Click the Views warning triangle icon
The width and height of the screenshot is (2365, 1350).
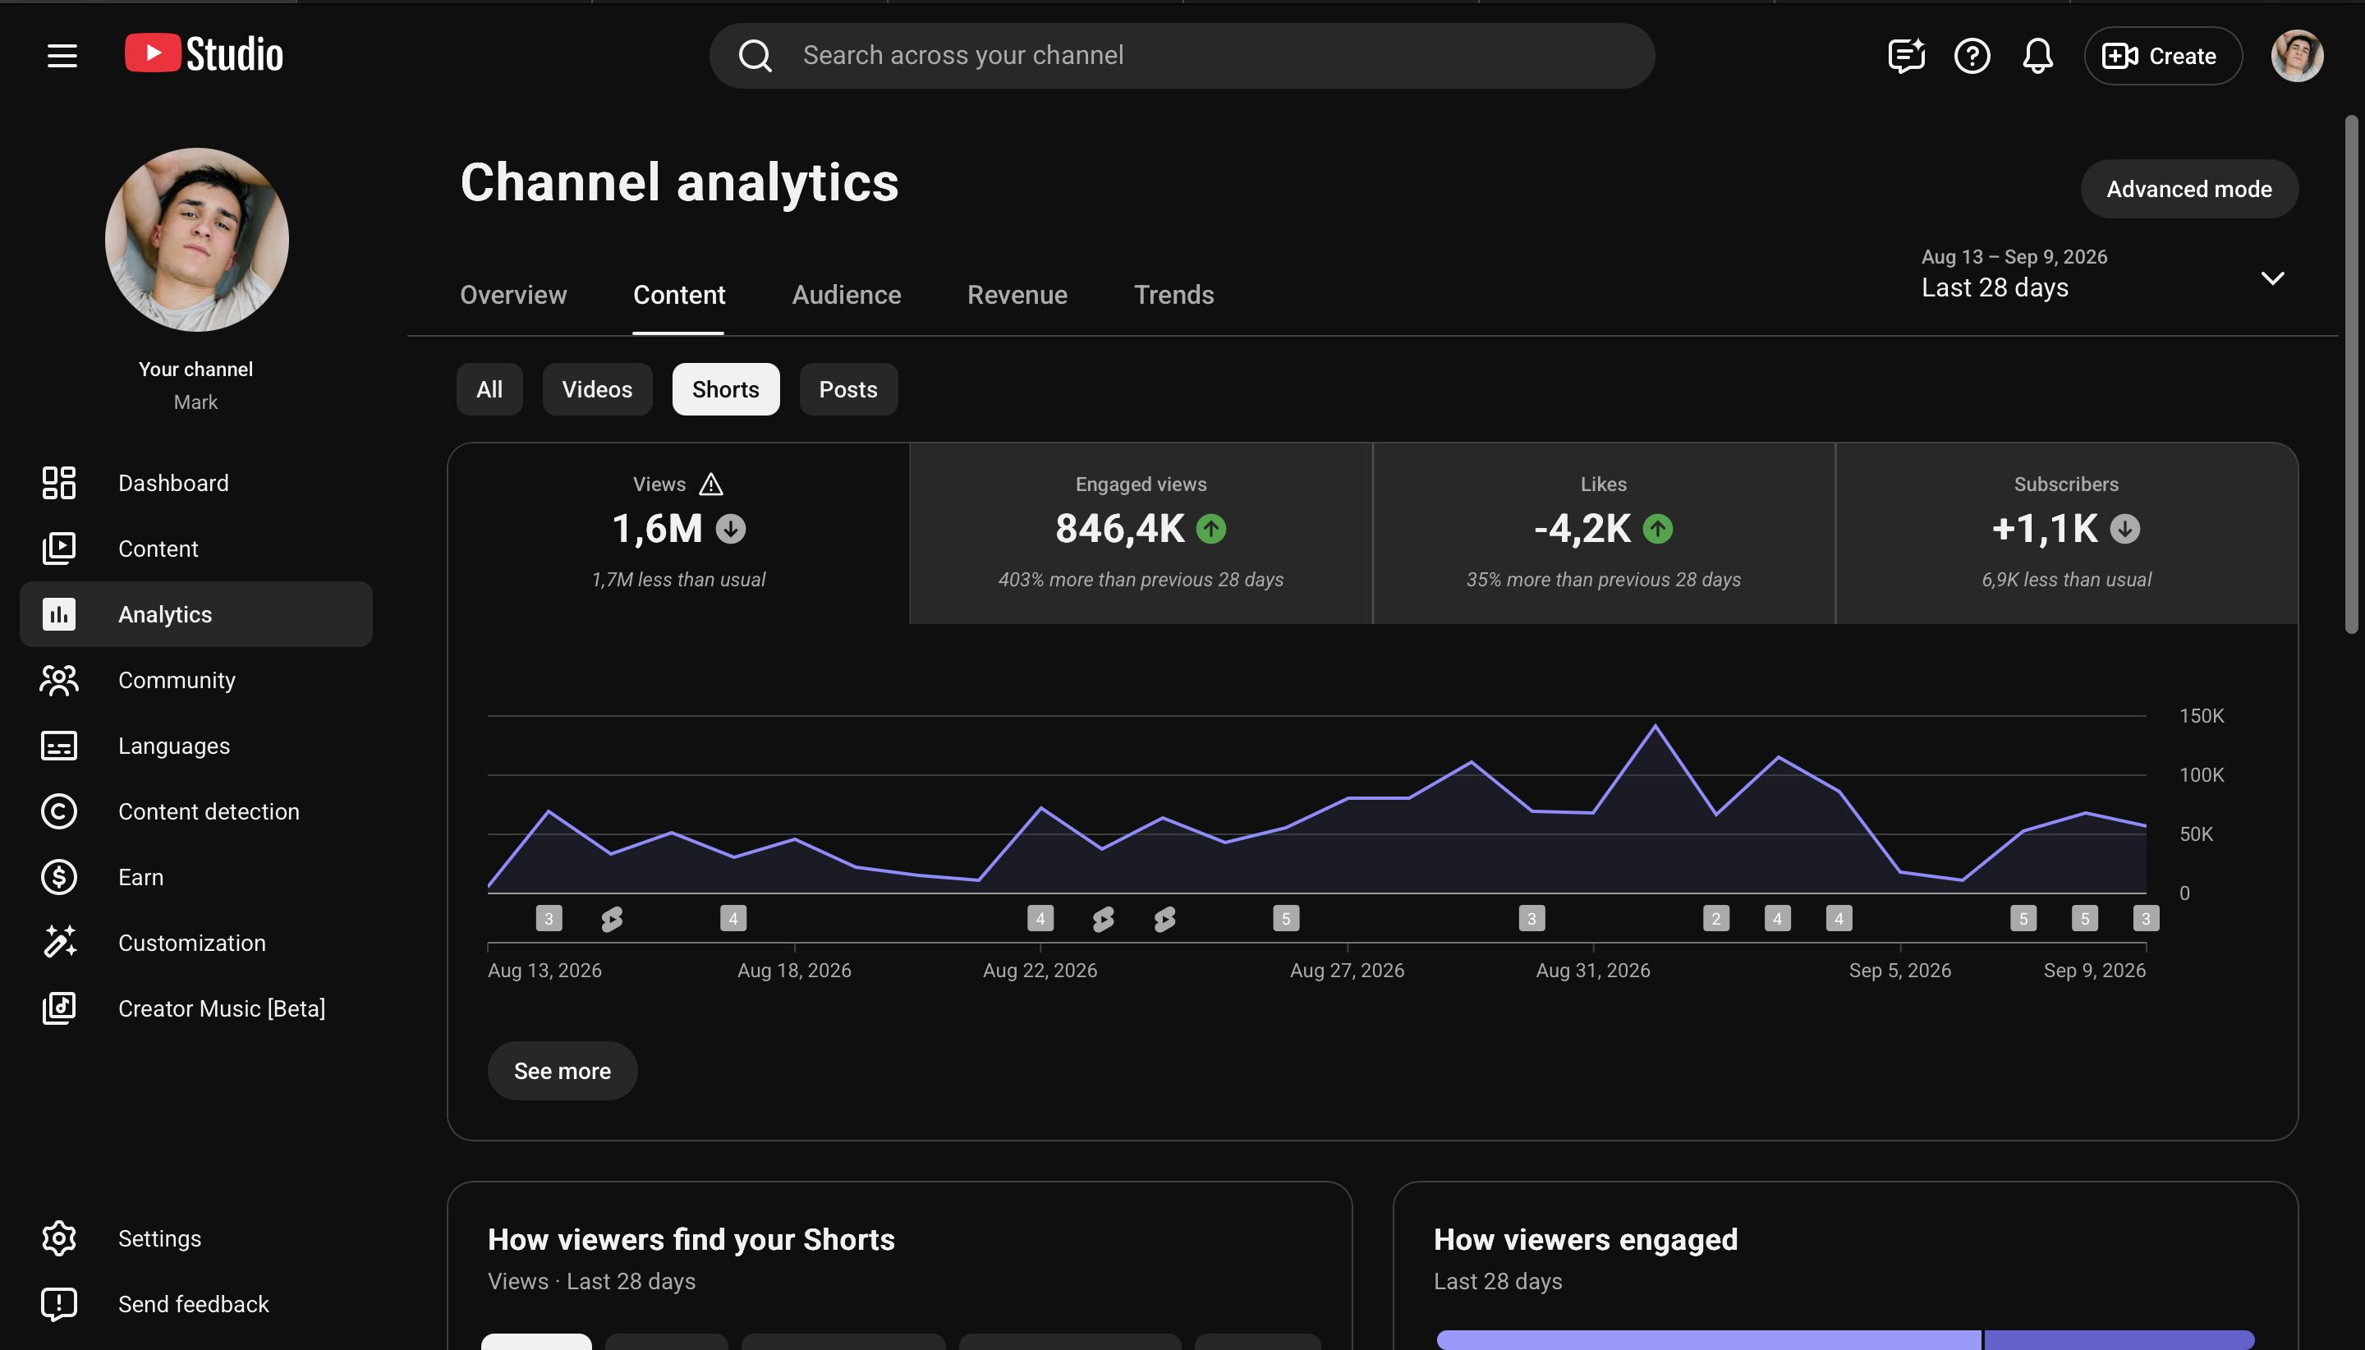coord(711,484)
